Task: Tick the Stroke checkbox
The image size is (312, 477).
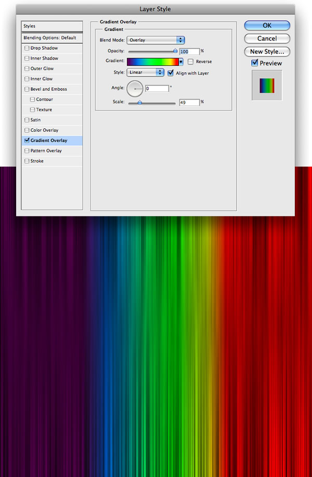Action: [x=27, y=161]
